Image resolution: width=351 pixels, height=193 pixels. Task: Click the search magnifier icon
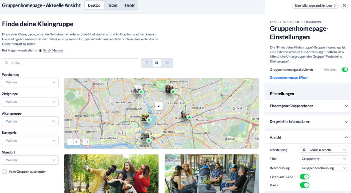point(7,63)
